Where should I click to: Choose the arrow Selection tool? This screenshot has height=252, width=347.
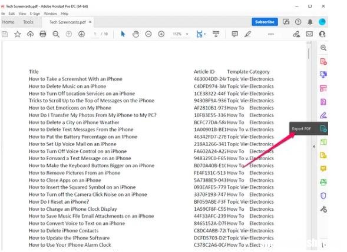pyautogui.click(x=123, y=34)
